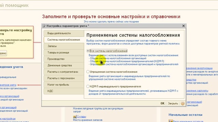
Task: Click heading Применяемые системы налогообложения
Action: coord(133,35)
